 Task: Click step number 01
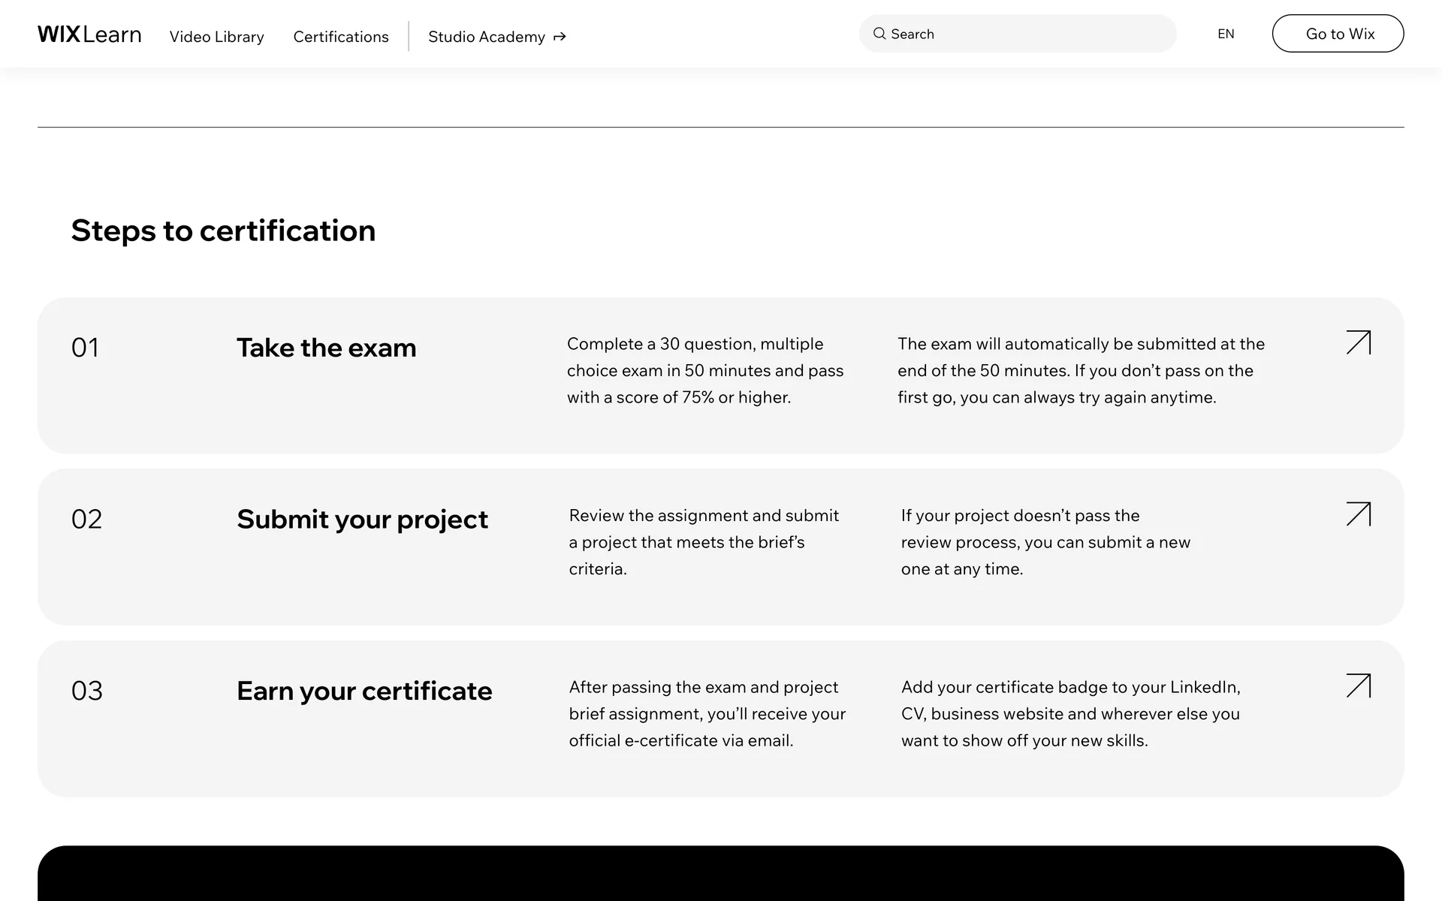point(85,348)
